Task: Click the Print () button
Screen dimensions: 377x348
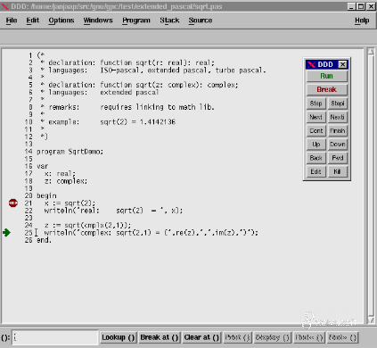Action: point(237,337)
